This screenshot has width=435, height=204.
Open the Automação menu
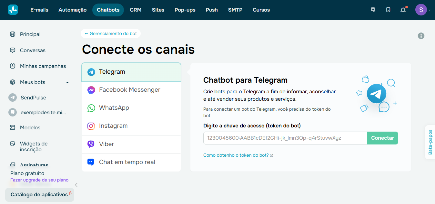73,10
